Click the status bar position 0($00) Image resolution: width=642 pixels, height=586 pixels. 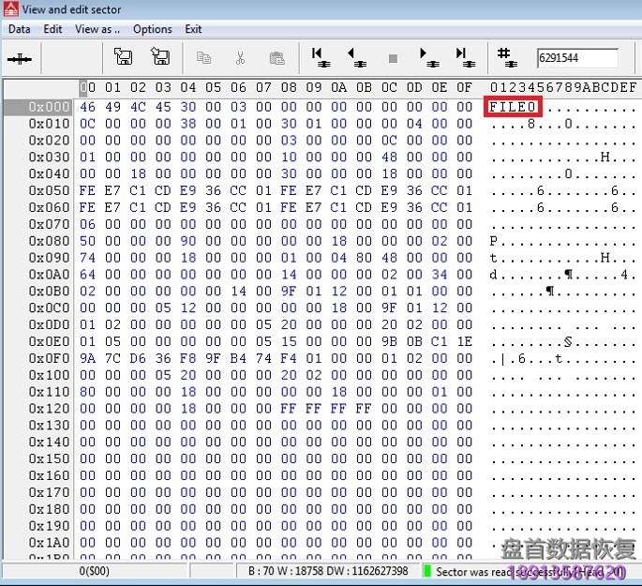click(x=94, y=571)
